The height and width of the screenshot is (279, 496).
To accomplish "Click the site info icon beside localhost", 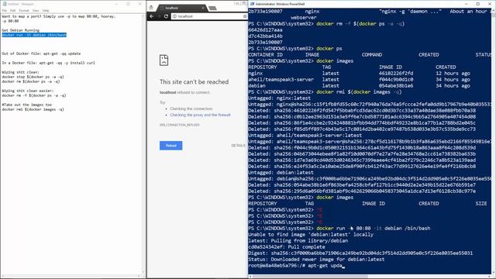I will 174,16.
